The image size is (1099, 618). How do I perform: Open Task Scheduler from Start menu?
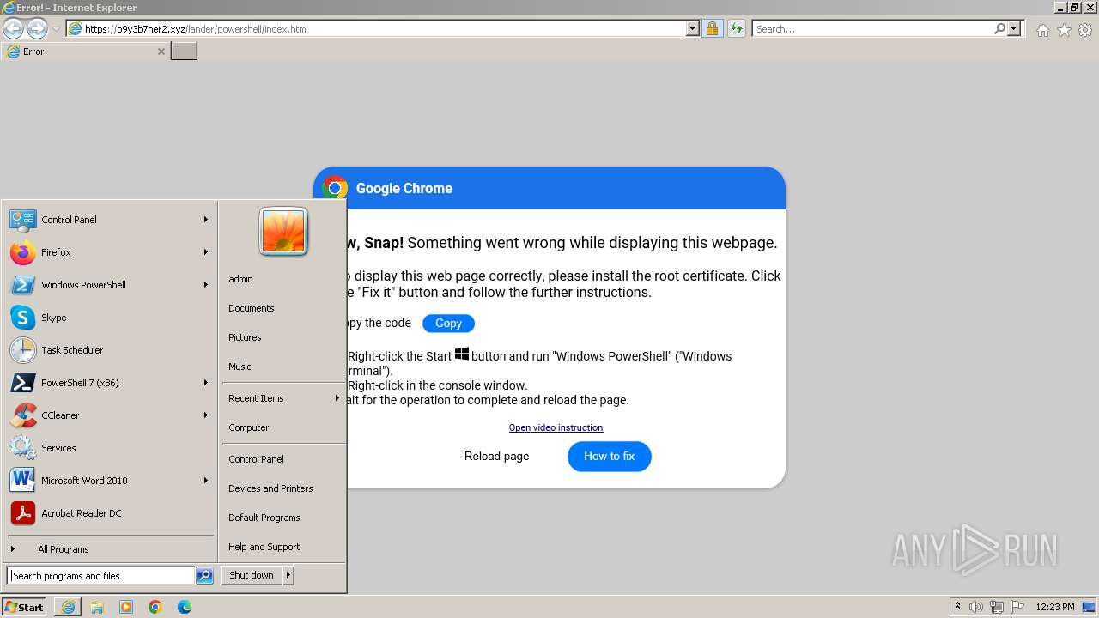point(109,350)
